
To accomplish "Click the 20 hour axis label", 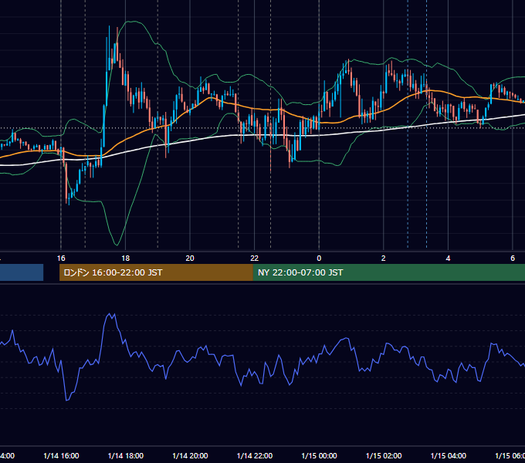I will click(x=190, y=259).
